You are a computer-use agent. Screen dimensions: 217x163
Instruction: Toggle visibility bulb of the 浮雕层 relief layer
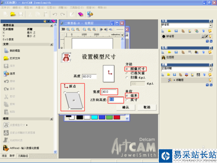click(x=210, y=80)
